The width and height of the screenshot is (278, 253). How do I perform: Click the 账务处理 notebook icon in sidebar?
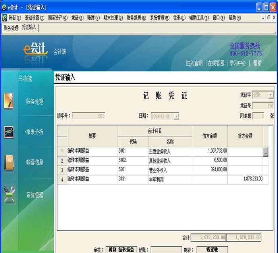tap(8, 101)
